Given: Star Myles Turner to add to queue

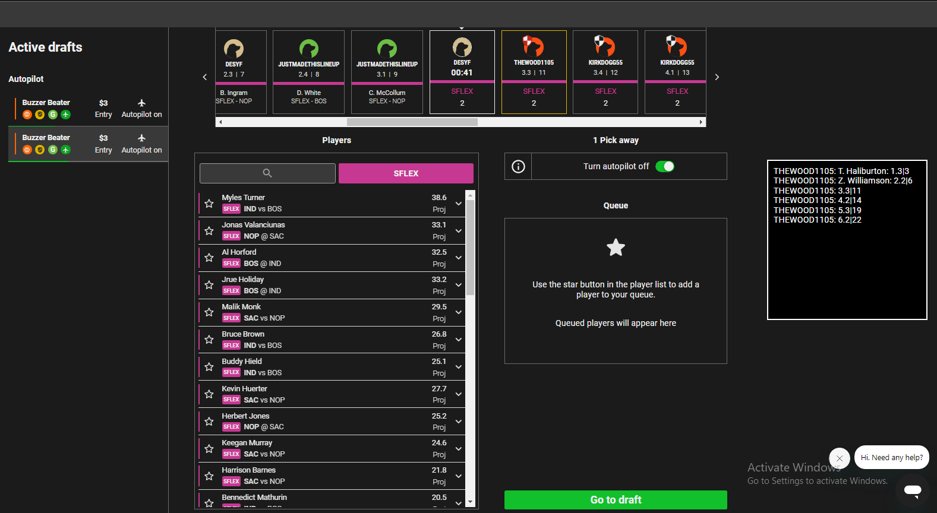Looking at the screenshot, I should point(209,203).
